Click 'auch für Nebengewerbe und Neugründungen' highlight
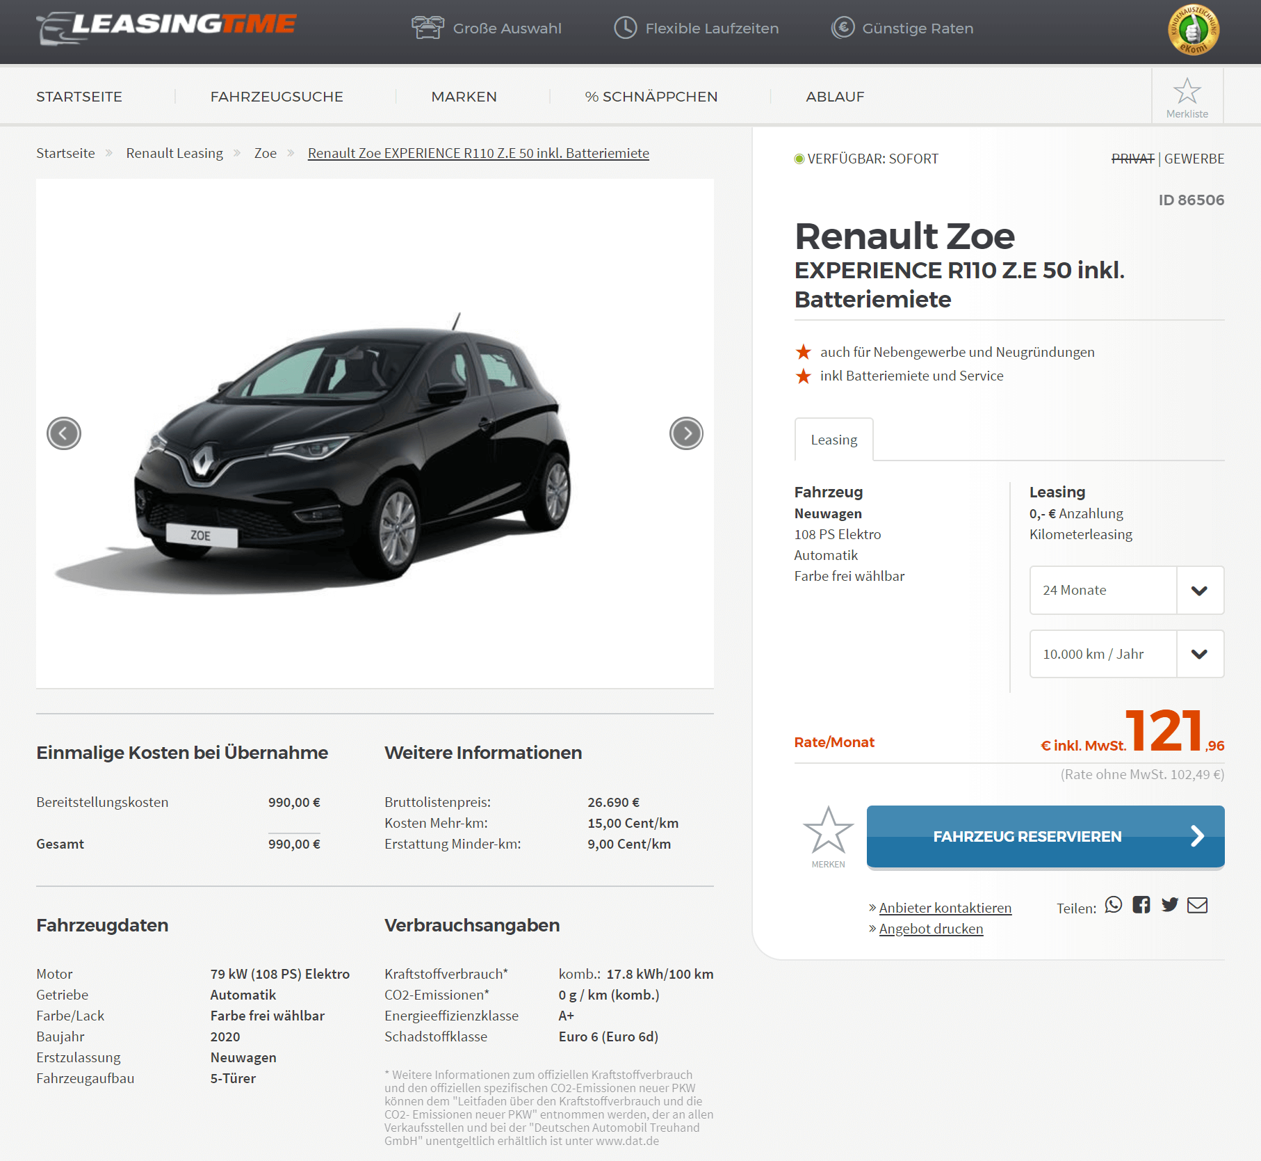 point(957,352)
